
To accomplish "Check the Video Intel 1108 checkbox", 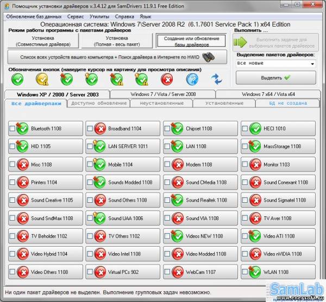I will click(90, 254).
